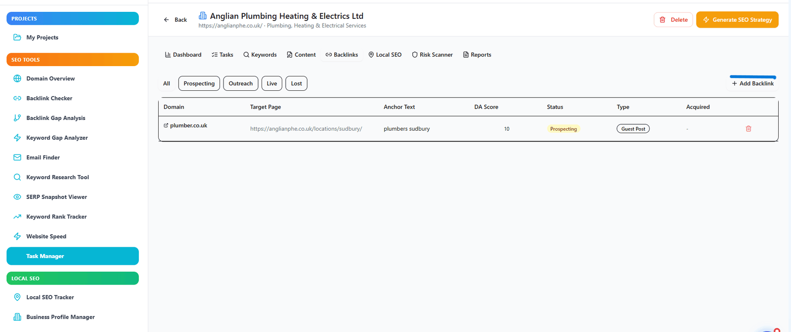Click the plumber.co.uk domain link
Viewport: 791px width, 332px height.
pyautogui.click(x=188, y=125)
